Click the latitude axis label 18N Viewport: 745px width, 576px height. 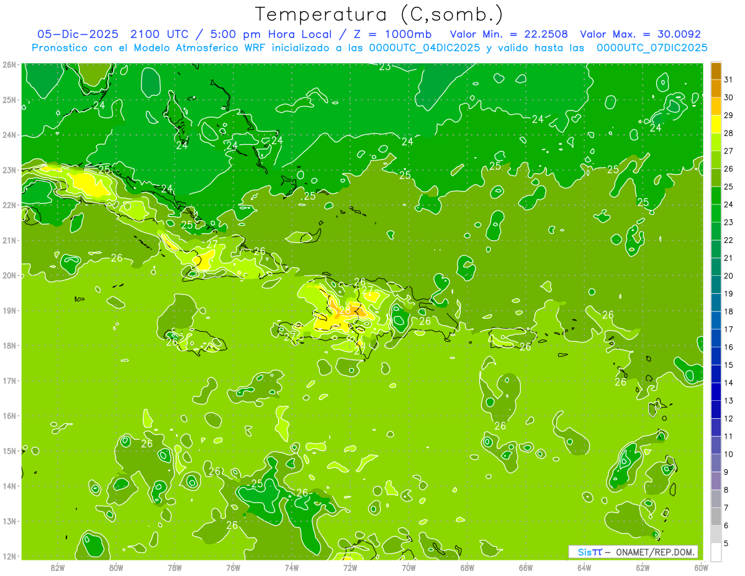(x=9, y=345)
